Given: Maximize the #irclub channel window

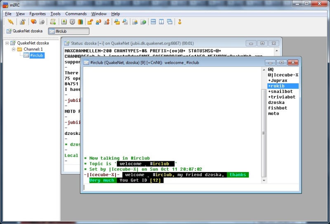Looking at the screenshot, I should tap(281, 63).
